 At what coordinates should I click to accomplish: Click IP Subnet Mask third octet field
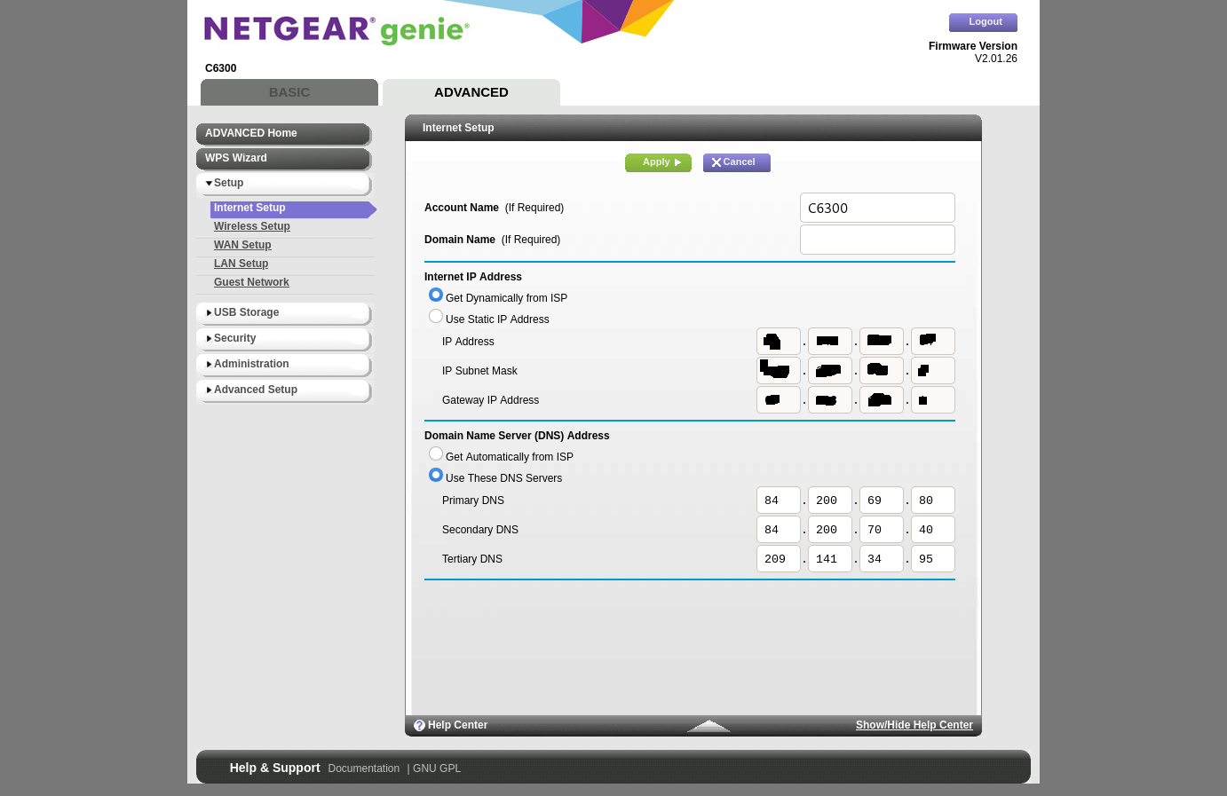coord(882,371)
